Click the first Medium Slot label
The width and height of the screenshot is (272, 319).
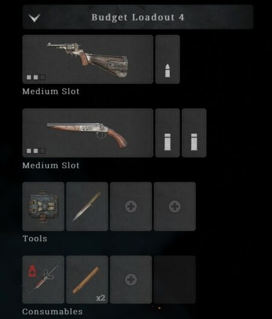(x=51, y=92)
